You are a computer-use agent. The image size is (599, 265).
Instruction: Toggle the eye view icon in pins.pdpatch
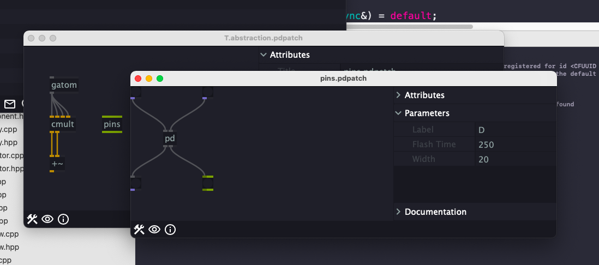[x=154, y=230]
